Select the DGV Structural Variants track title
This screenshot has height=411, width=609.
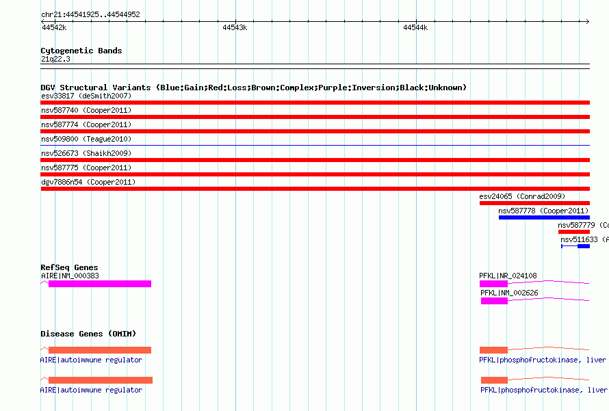pyautogui.click(x=254, y=88)
